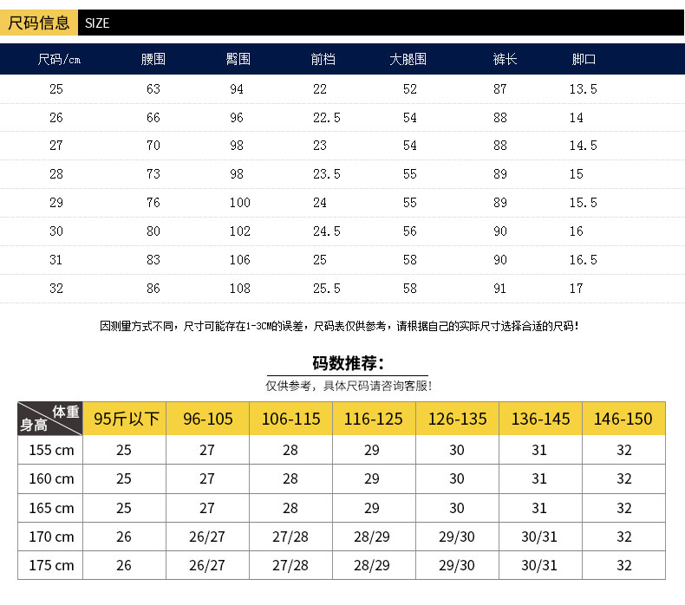
Task: Click front rise value 23.5
Action: pos(327,174)
